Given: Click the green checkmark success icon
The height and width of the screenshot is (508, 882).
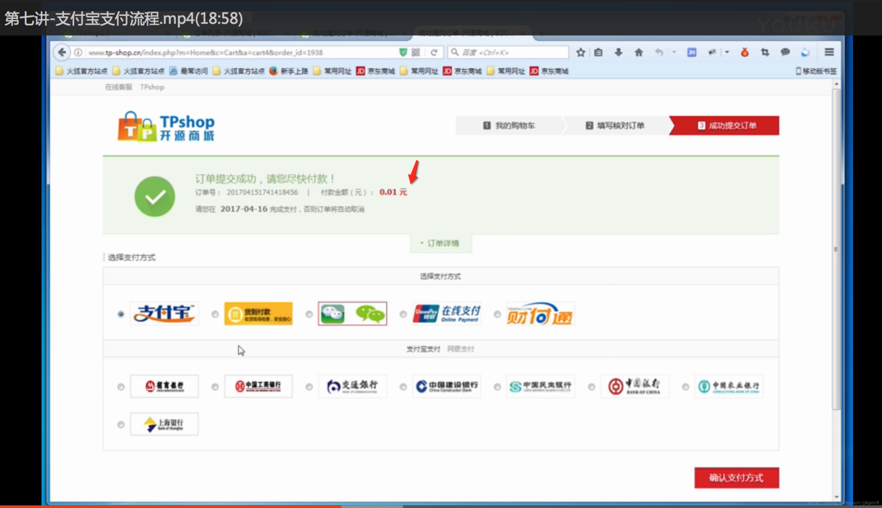Looking at the screenshot, I should pyautogui.click(x=155, y=196).
